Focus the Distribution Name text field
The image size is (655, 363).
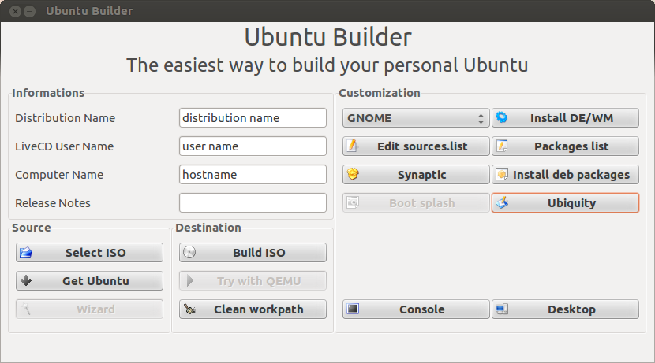[x=253, y=118]
